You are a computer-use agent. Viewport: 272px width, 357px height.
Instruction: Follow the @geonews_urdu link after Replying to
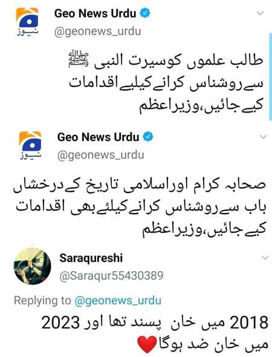pyautogui.click(x=118, y=301)
